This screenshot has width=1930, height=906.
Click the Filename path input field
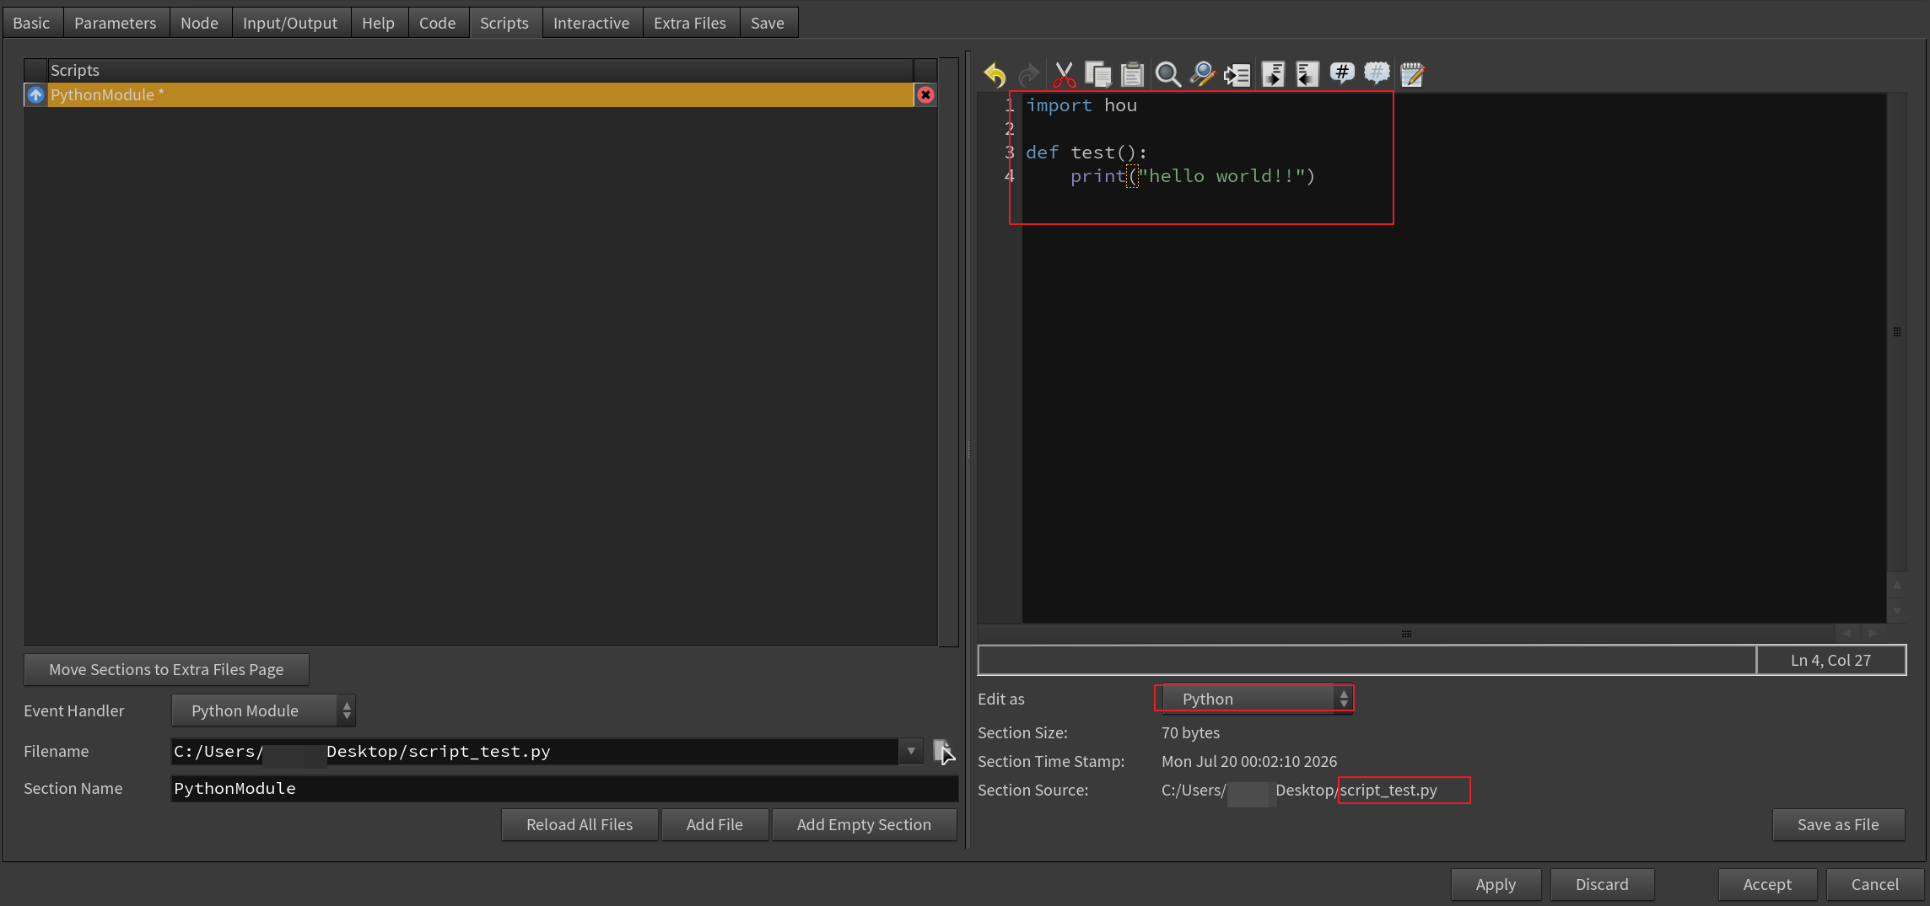[535, 751]
